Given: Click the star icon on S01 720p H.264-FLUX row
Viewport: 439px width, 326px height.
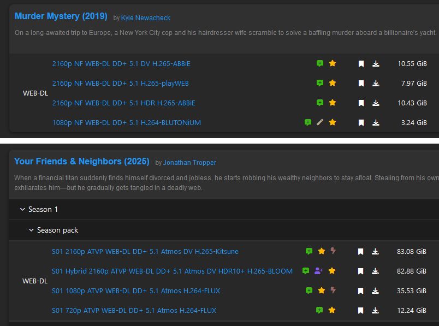Looking at the screenshot, I should pos(332,310).
